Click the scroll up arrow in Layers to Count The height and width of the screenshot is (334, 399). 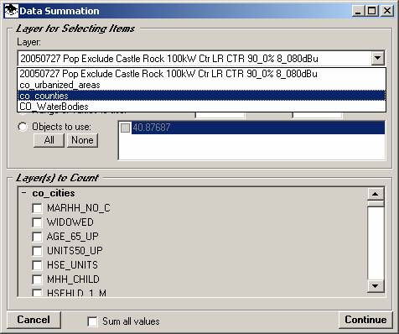pos(376,194)
